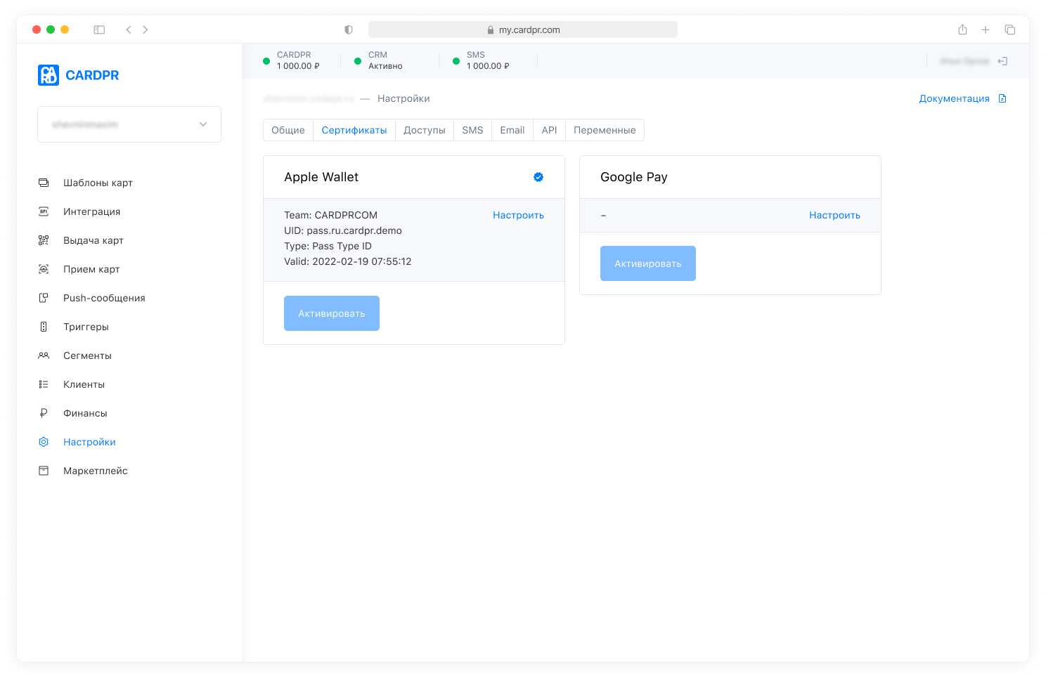The image size is (1046, 680).
Task: Switch to the Email tab
Action: click(x=512, y=130)
